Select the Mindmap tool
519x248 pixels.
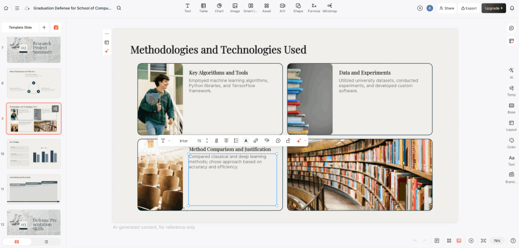(x=330, y=8)
